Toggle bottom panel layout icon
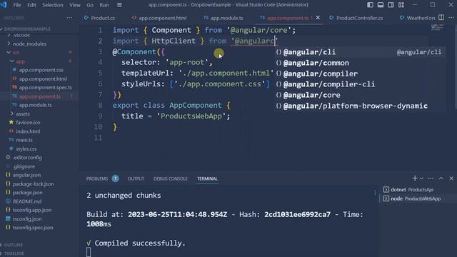 click(x=381, y=5)
